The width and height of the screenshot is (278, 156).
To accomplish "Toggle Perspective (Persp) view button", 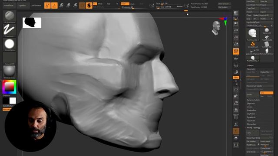I will (x=236, y=52).
